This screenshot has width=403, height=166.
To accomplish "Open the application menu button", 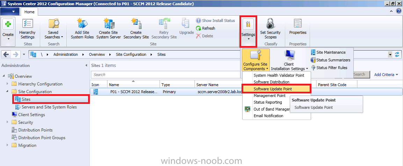I will tap(9, 12).
